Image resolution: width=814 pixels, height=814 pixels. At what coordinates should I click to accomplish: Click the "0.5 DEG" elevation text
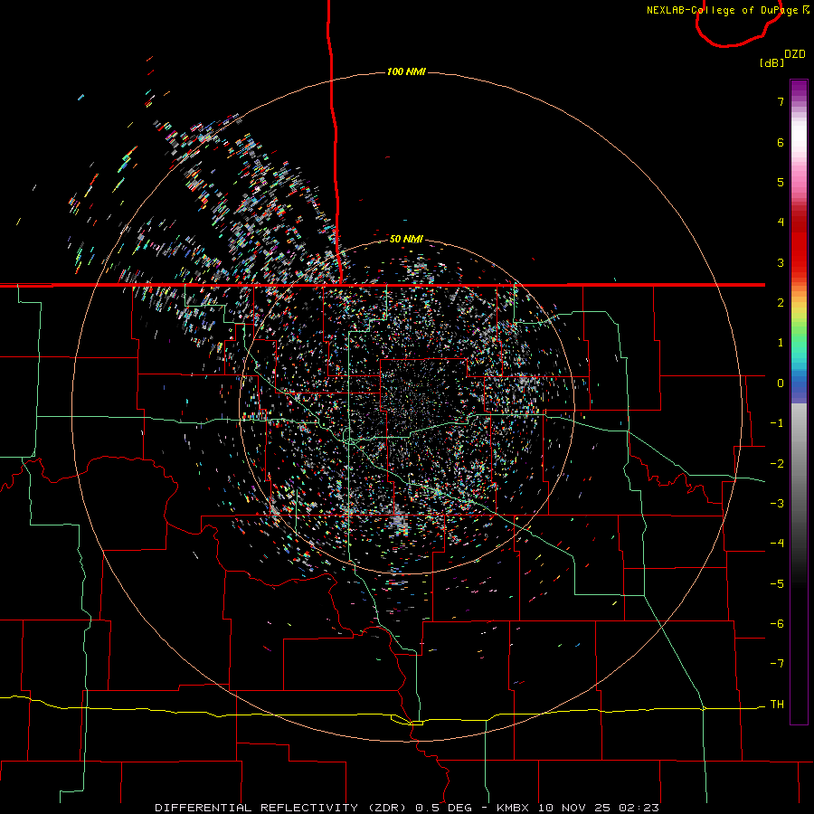pos(444,808)
